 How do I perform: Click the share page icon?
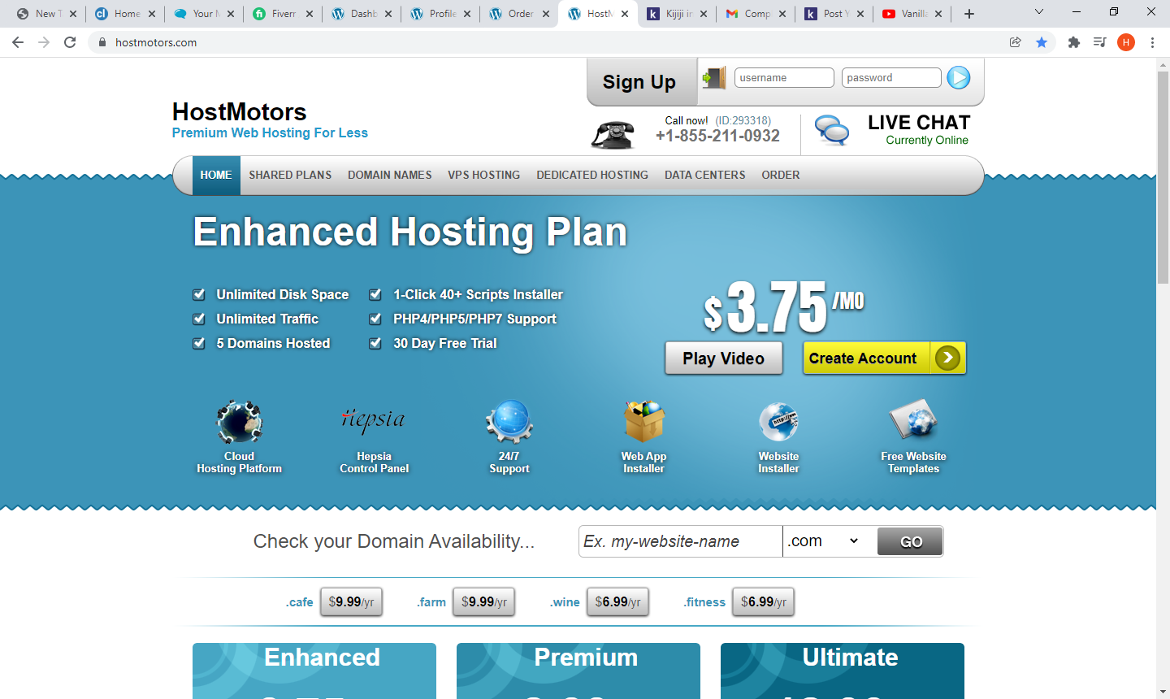pyautogui.click(x=1016, y=42)
